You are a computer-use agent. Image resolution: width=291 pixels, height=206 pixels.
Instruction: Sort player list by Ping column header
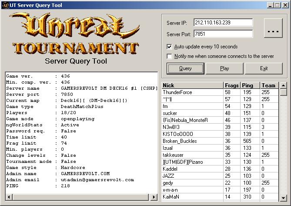(250, 85)
